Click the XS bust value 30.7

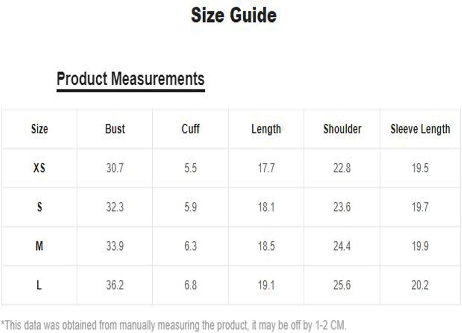[115, 168]
